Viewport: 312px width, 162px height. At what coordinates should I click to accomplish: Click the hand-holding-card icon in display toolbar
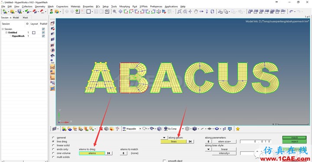pyautogui.click(x=112, y=129)
